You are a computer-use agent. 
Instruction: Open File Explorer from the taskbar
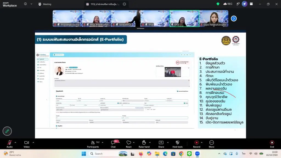[157, 154]
